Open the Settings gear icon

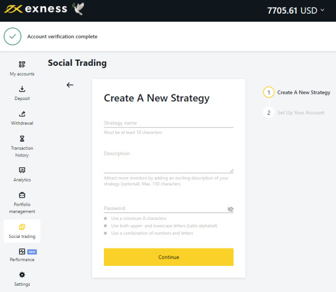[22, 275]
